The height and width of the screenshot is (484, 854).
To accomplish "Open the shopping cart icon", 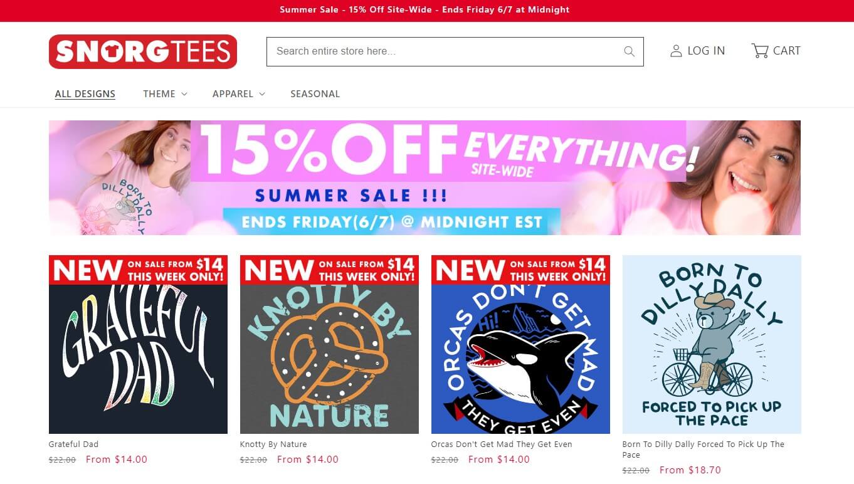I will 760,51.
